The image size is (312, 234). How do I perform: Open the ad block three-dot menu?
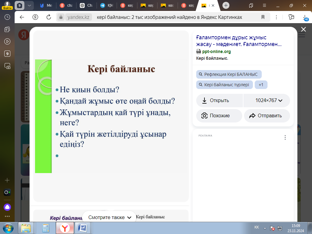[x=285, y=137]
